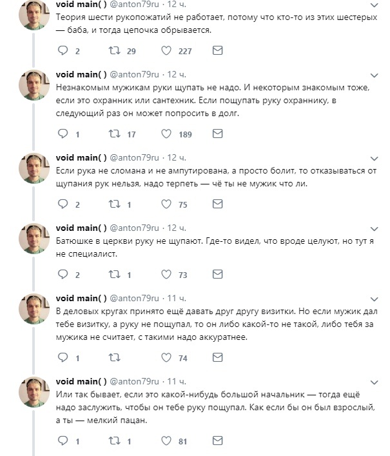
Task: Like the tweet with 75 likes
Action: (166, 204)
